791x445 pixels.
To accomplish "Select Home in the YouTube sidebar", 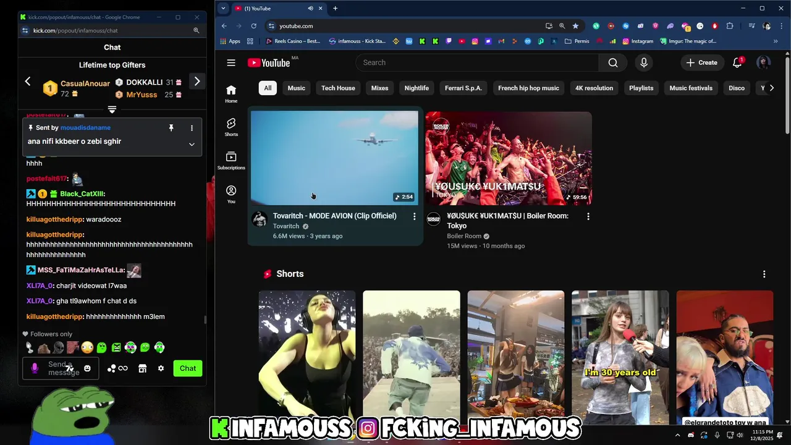I will click(x=231, y=93).
